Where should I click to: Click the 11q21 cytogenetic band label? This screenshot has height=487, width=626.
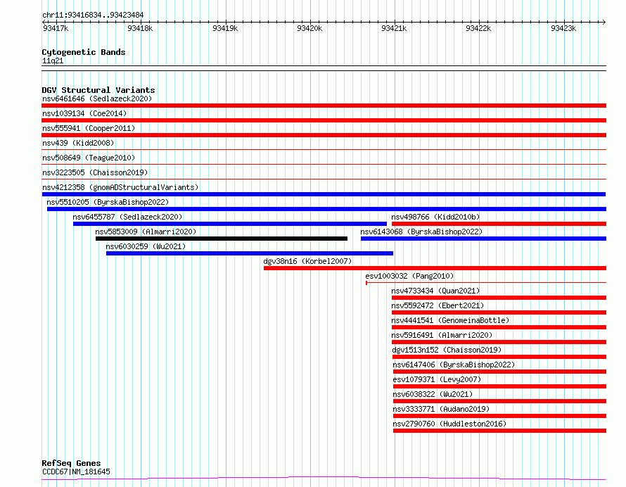click(x=53, y=61)
